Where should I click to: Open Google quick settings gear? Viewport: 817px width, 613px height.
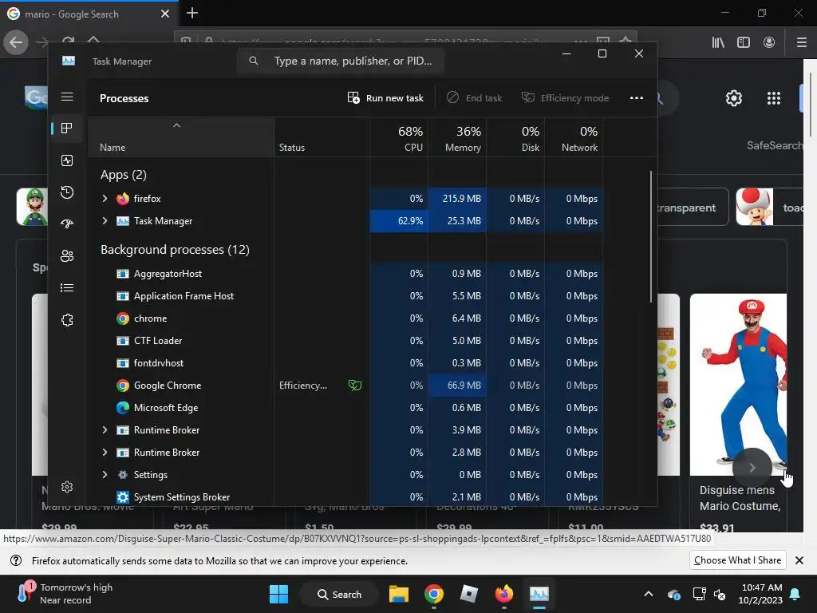(734, 98)
